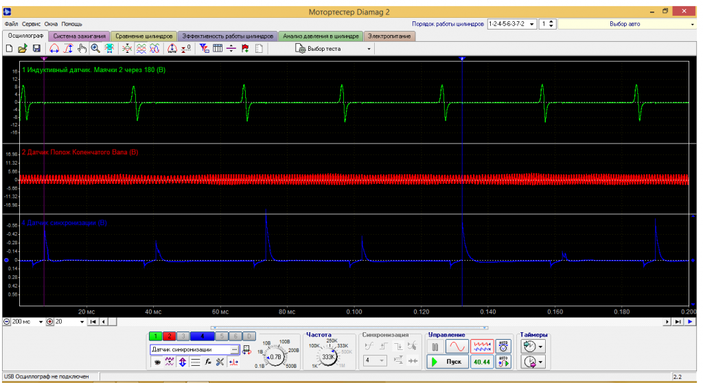This screenshot has height=383, width=703.
Task: Toggle channel visibility with the eye icon
Action: (x=157, y=362)
